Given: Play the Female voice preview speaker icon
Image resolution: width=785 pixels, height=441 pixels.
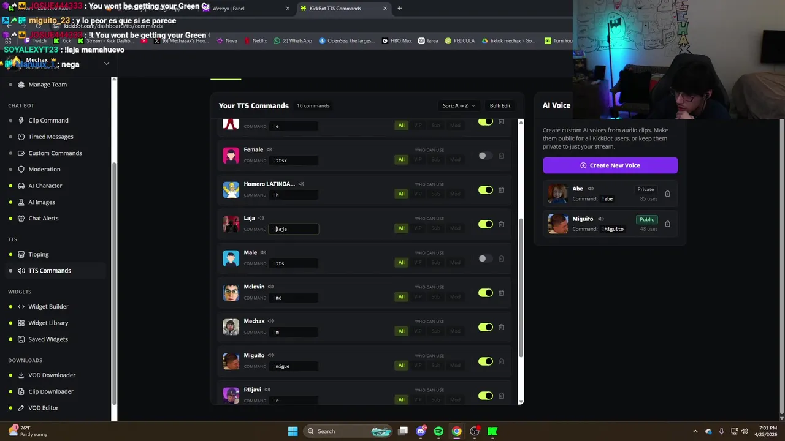Looking at the screenshot, I should point(269,149).
